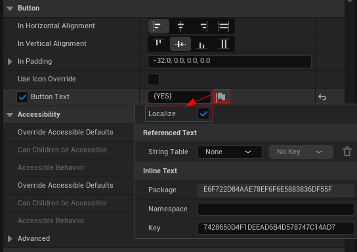Collapse the Button section

tap(10, 9)
